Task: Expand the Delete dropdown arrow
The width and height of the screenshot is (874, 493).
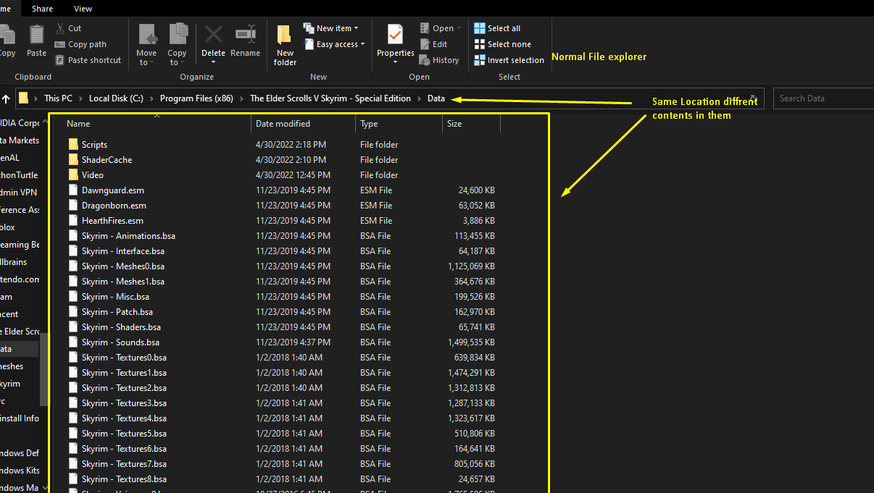Action: (213, 62)
